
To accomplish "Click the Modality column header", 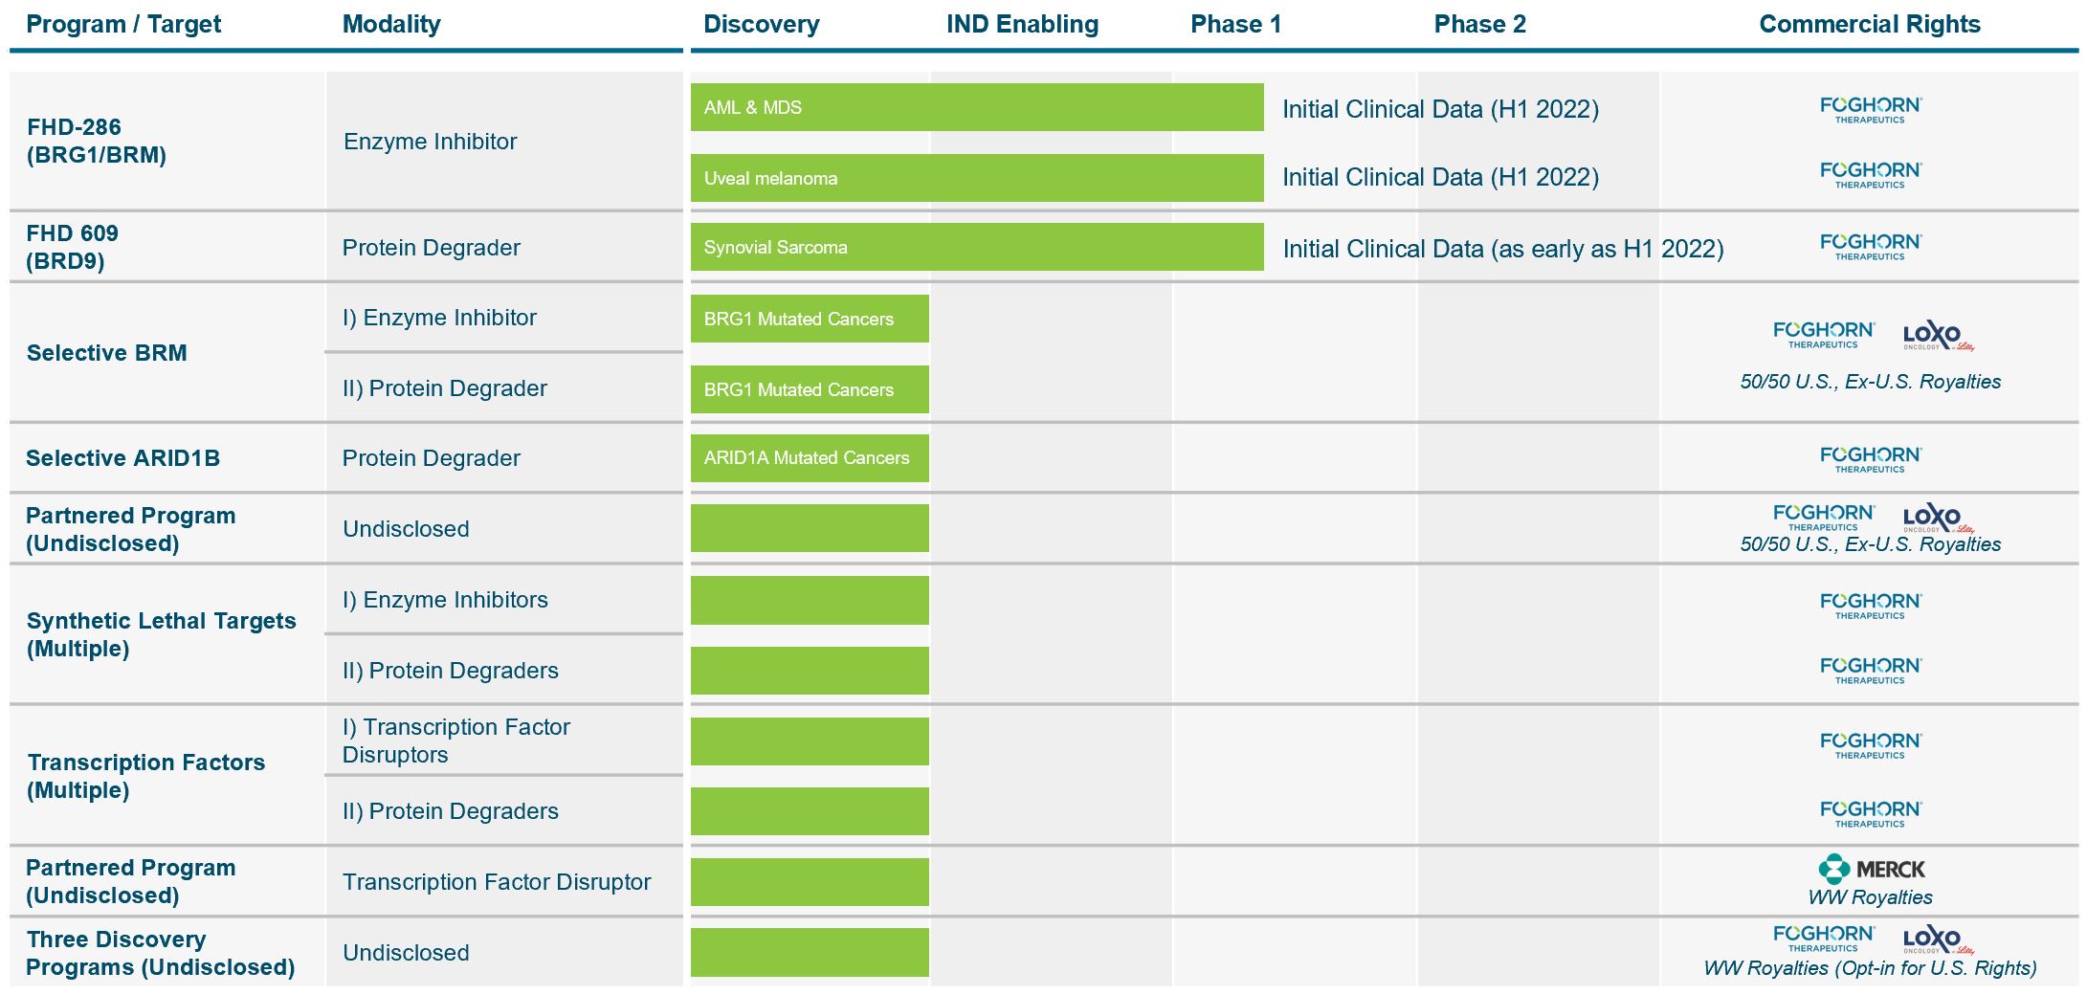I will [x=391, y=24].
